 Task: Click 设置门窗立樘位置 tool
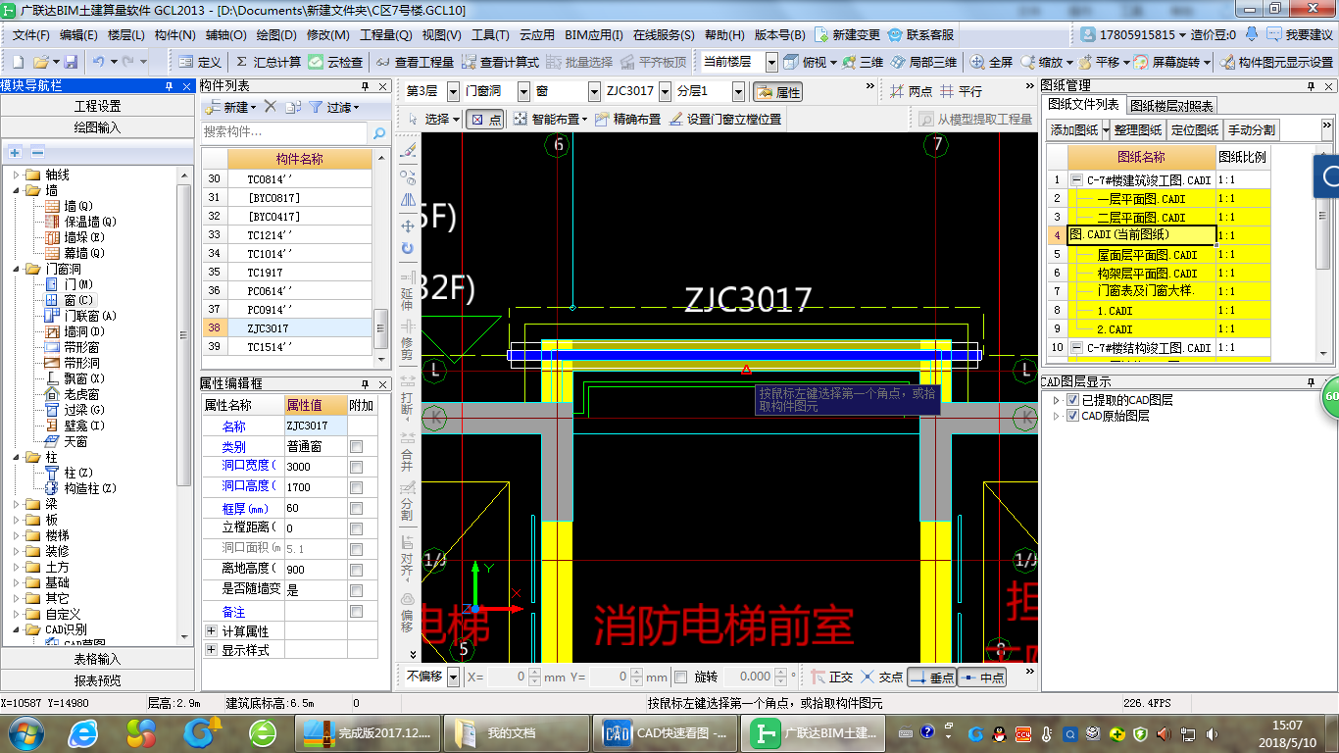pos(725,119)
